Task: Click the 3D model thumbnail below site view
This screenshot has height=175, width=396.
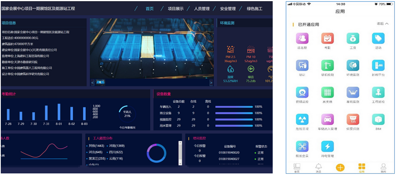Action: point(100,82)
